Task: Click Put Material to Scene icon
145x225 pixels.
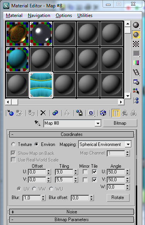Action: tap(19, 113)
